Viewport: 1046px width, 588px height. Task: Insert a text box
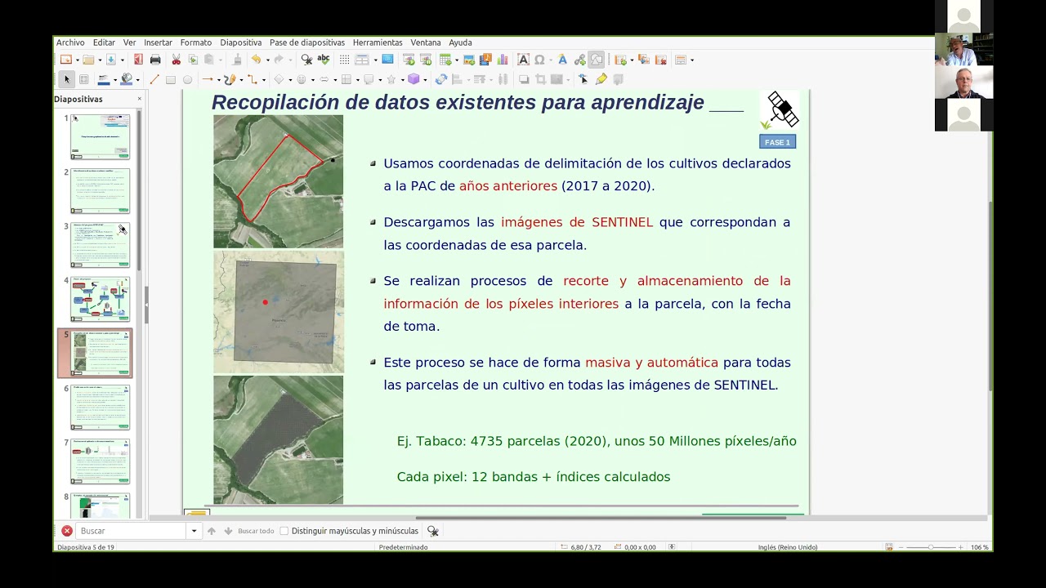[523, 60]
